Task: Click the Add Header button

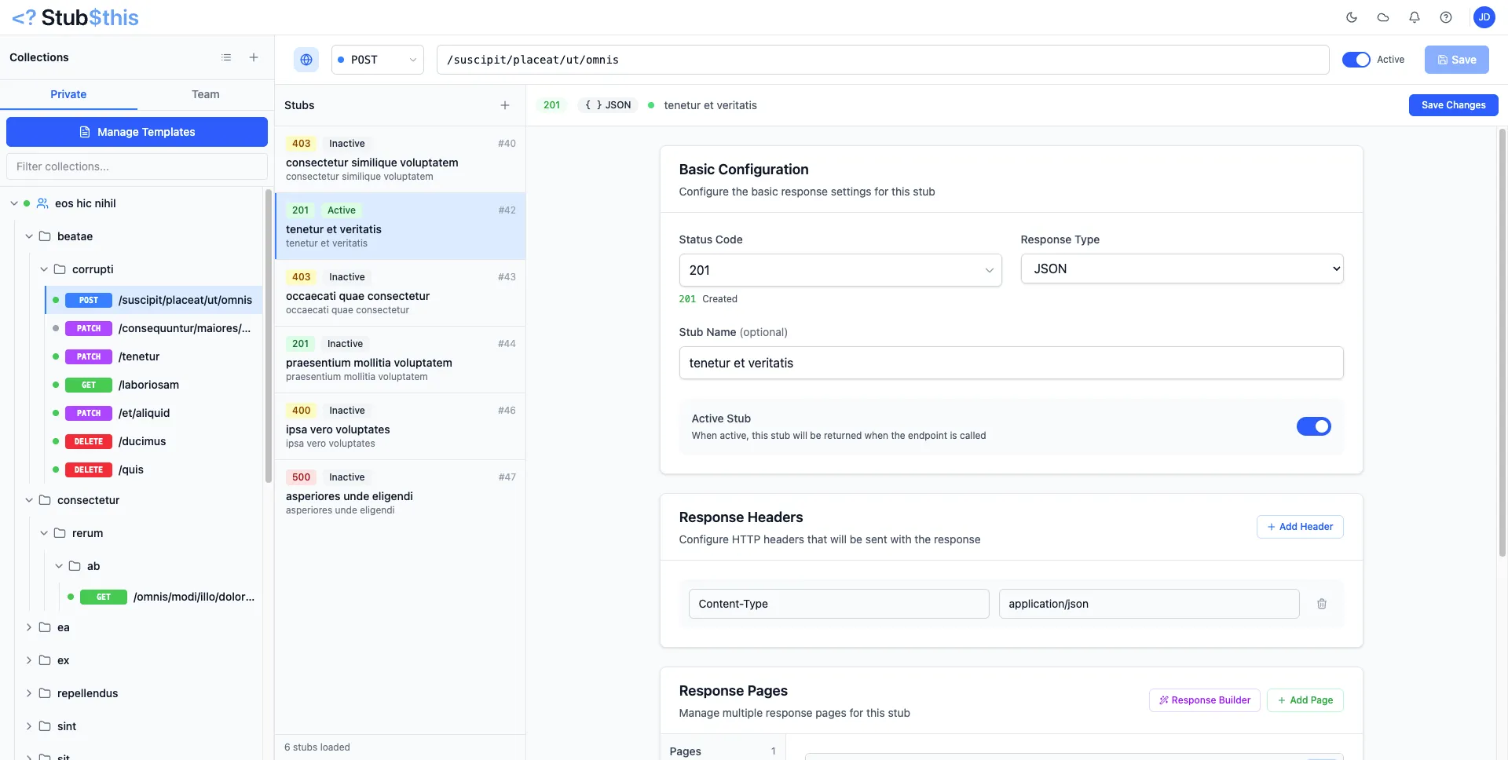Action: point(1300,527)
